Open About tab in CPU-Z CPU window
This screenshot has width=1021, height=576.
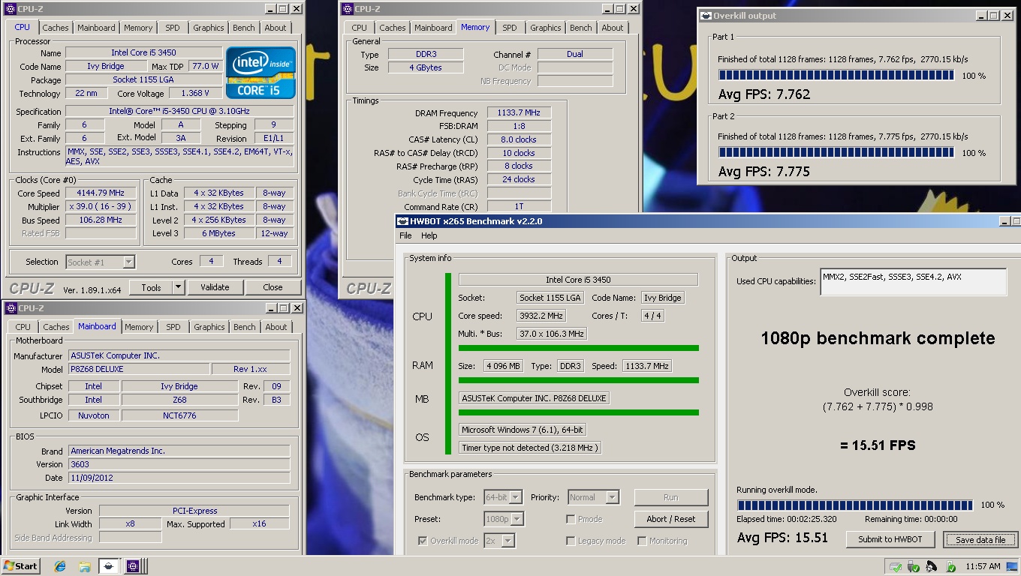tap(275, 28)
